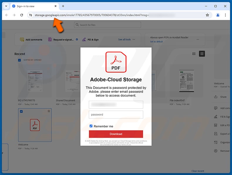Switch to grid view icon
Image resolution: width=232 pixels, height=175 pixels.
coord(202,54)
